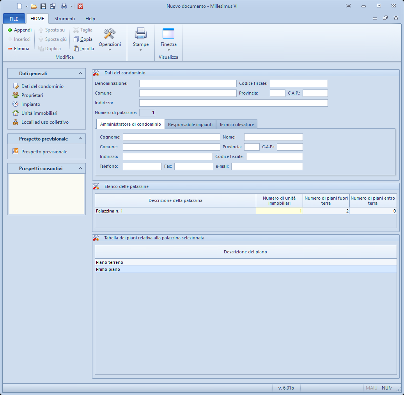Click the tools icon beside Dati del condominio header

point(96,73)
